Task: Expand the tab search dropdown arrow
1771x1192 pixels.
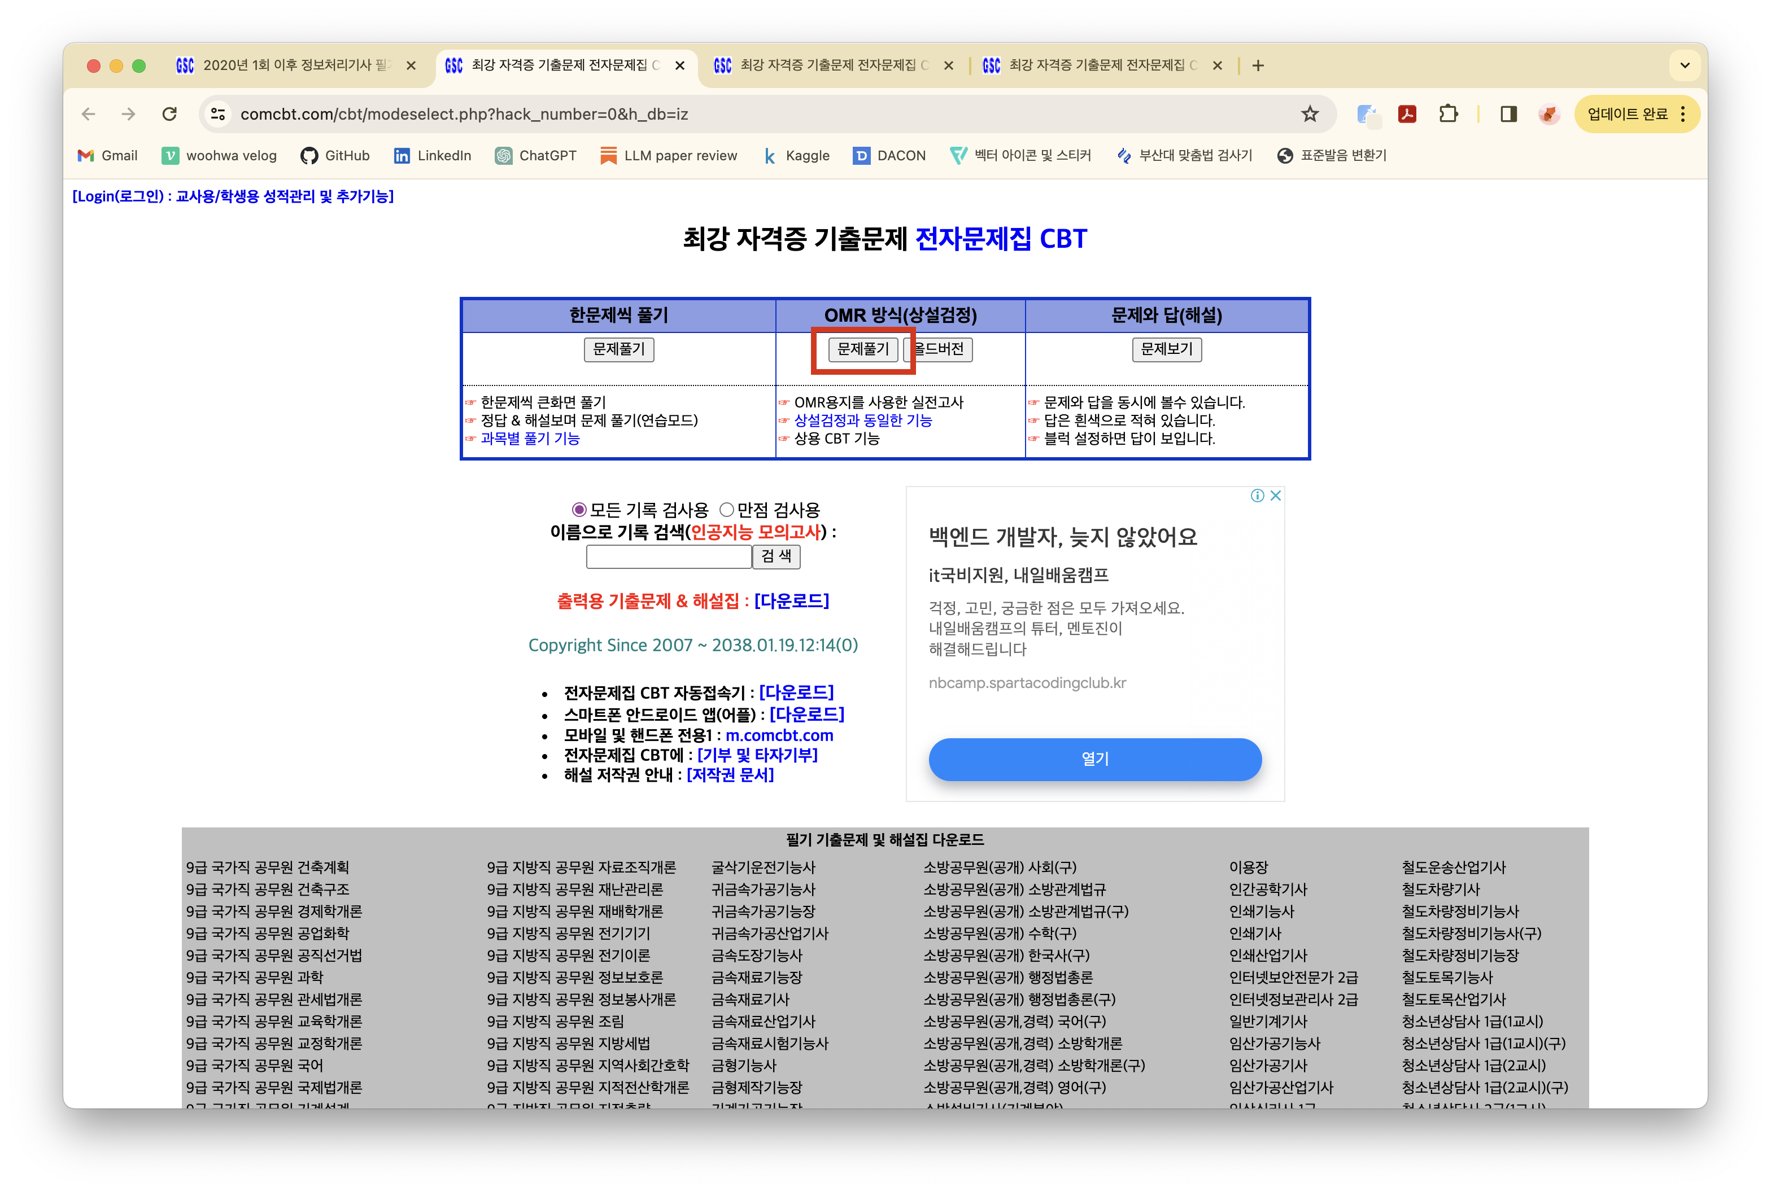Action: pos(1684,65)
